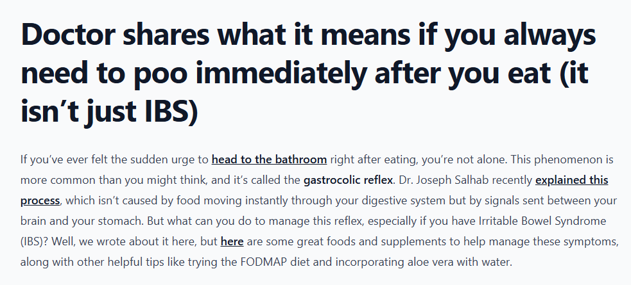Screen dimensions: 631x285
Task: Click the phrase "sudden urge"
Action: (x=167, y=159)
